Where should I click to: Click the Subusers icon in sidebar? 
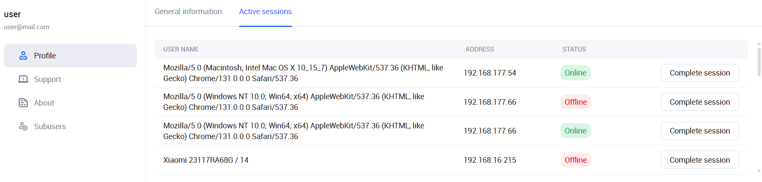(23, 126)
